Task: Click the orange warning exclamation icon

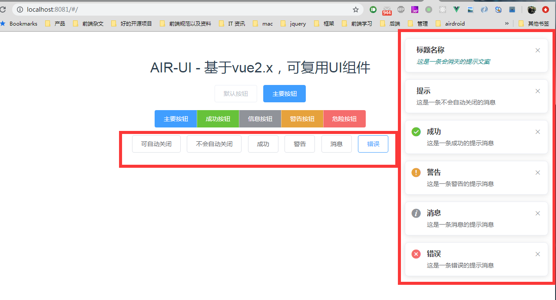Action: click(x=416, y=173)
